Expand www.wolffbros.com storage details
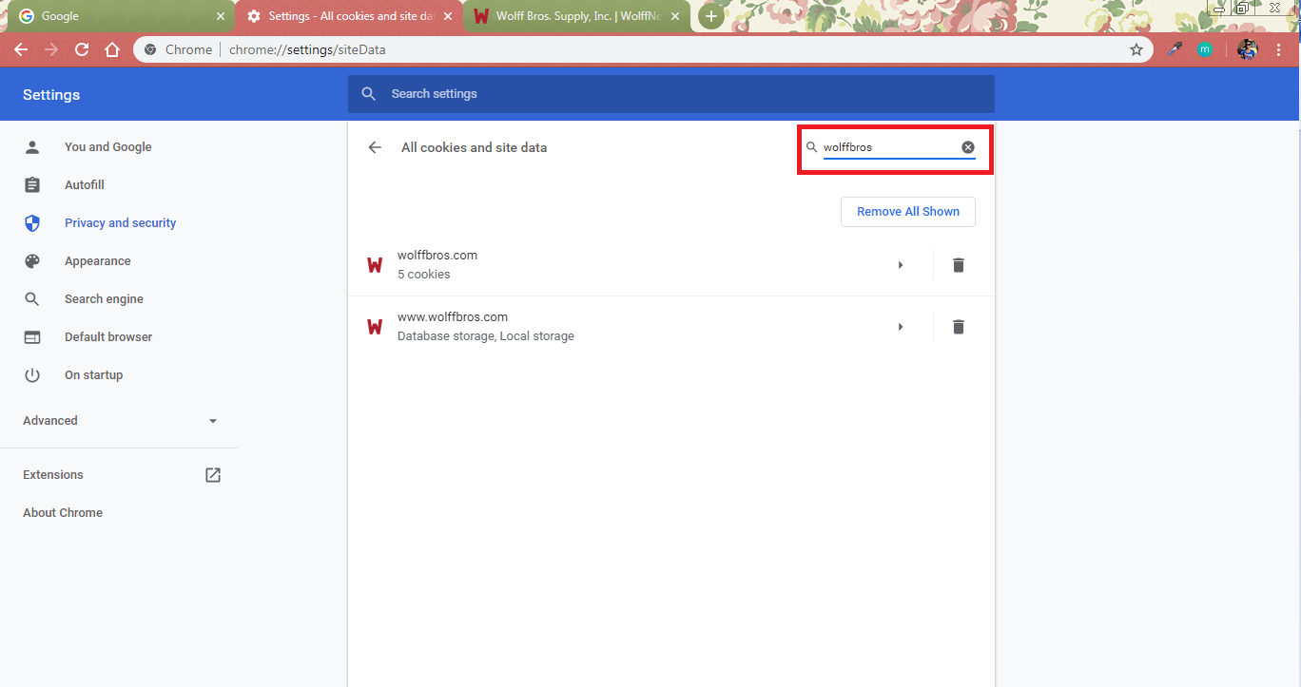The width and height of the screenshot is (1301, 687). point(900,327)
